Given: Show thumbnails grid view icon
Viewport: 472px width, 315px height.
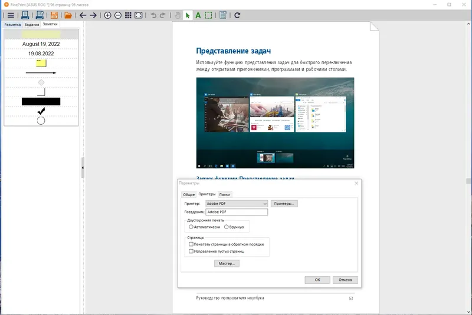Looking at the screenshot, I should pos(128,15).
